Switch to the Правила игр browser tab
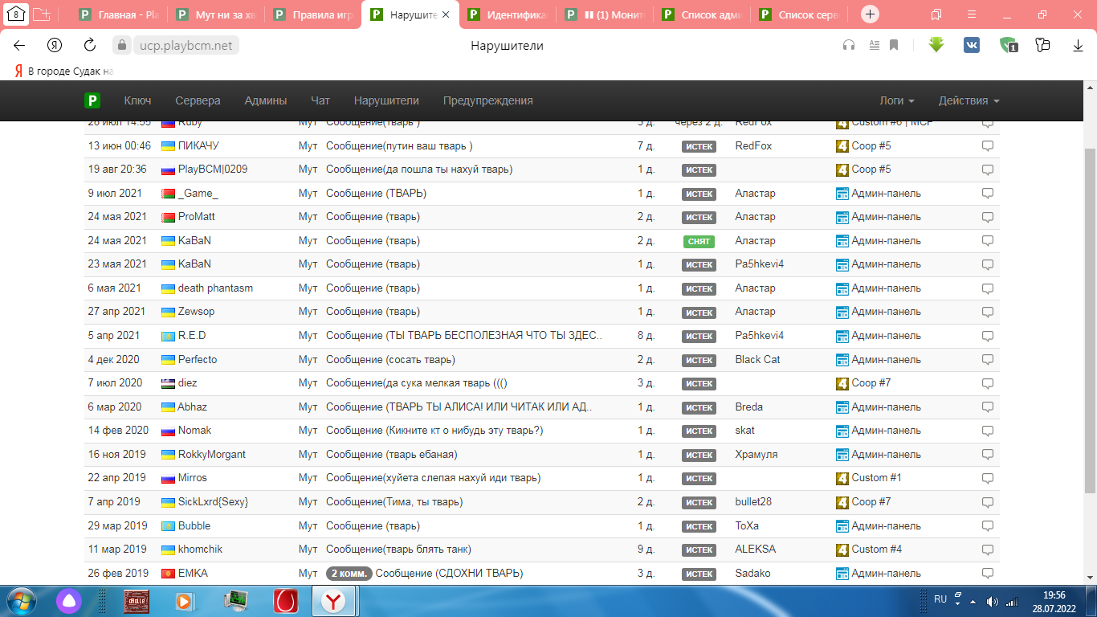This screenshot has height=617, width=1097. pos(314,14)
